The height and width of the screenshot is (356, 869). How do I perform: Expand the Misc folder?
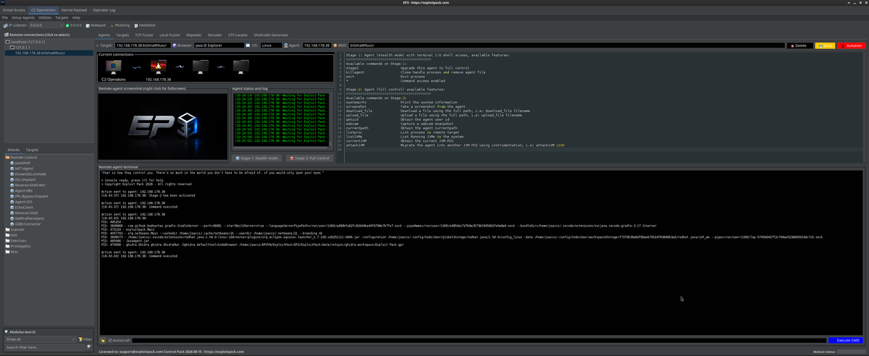[x=12, y=252]
